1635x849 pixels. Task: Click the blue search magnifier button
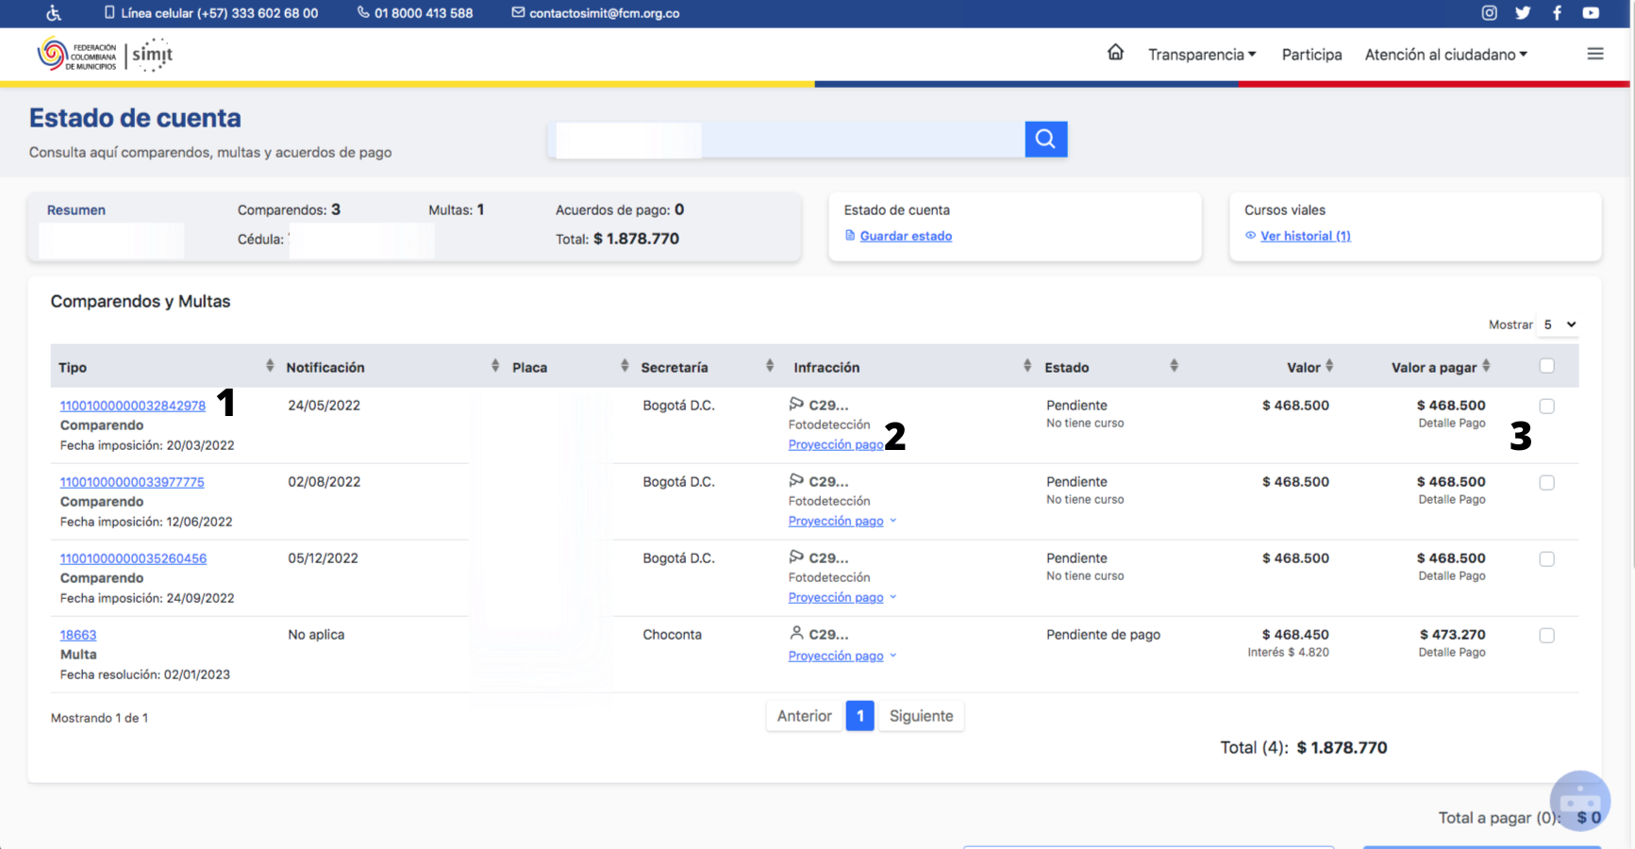click(1045, 140)
